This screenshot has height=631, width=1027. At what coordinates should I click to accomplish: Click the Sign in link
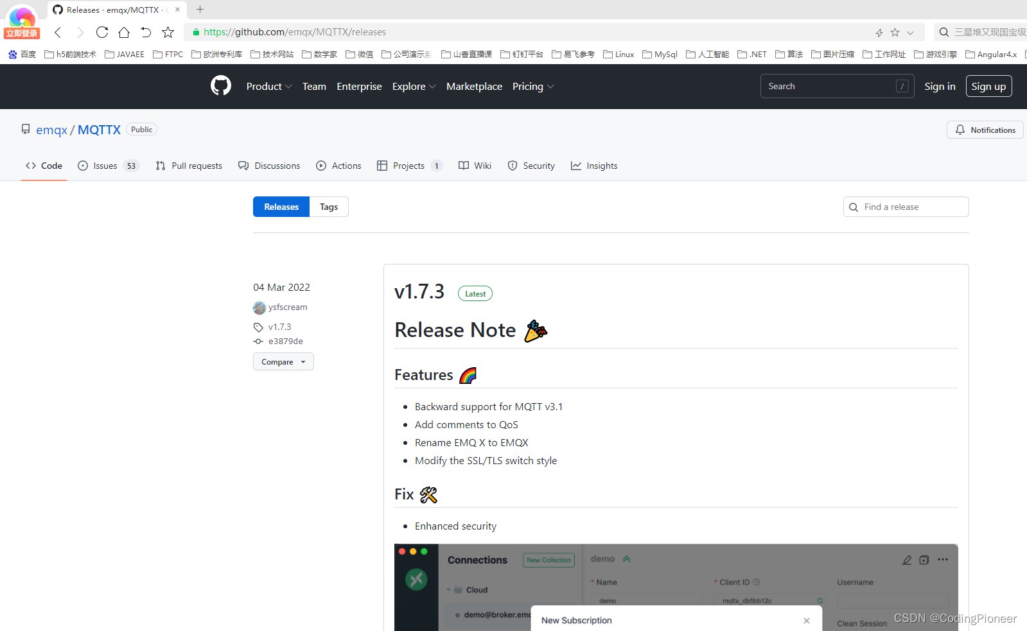940,86
